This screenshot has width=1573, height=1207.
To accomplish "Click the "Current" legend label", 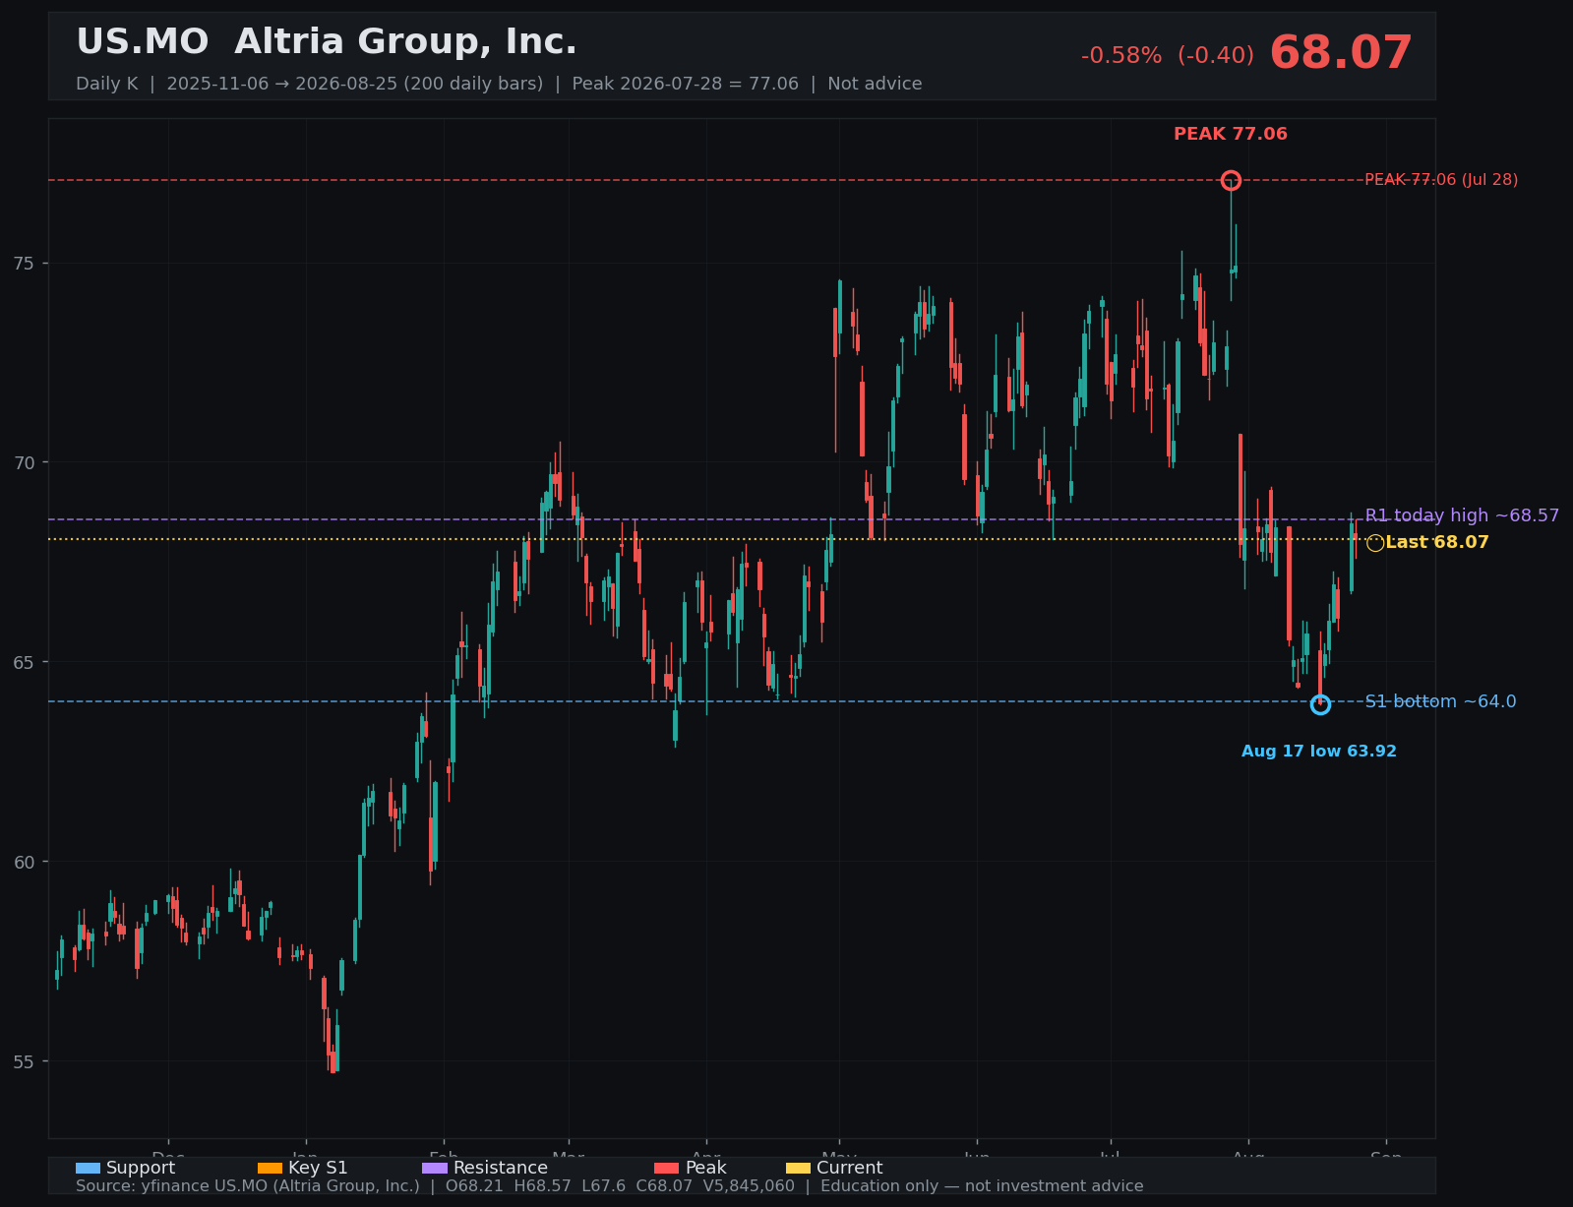I will tap(850, 1168).
